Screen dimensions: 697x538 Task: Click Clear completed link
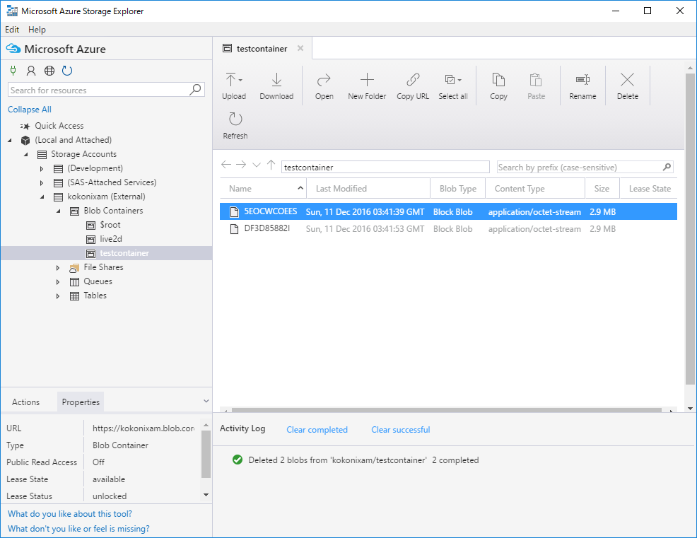click(317, 430)
